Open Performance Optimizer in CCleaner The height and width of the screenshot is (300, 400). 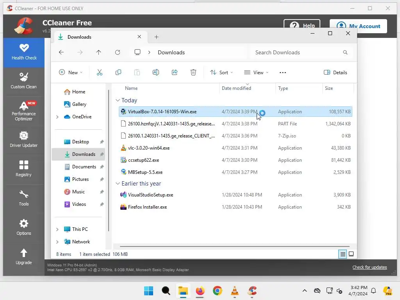click(23, 111)
